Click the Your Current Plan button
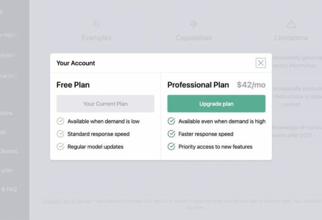 [x=106, y=103]
